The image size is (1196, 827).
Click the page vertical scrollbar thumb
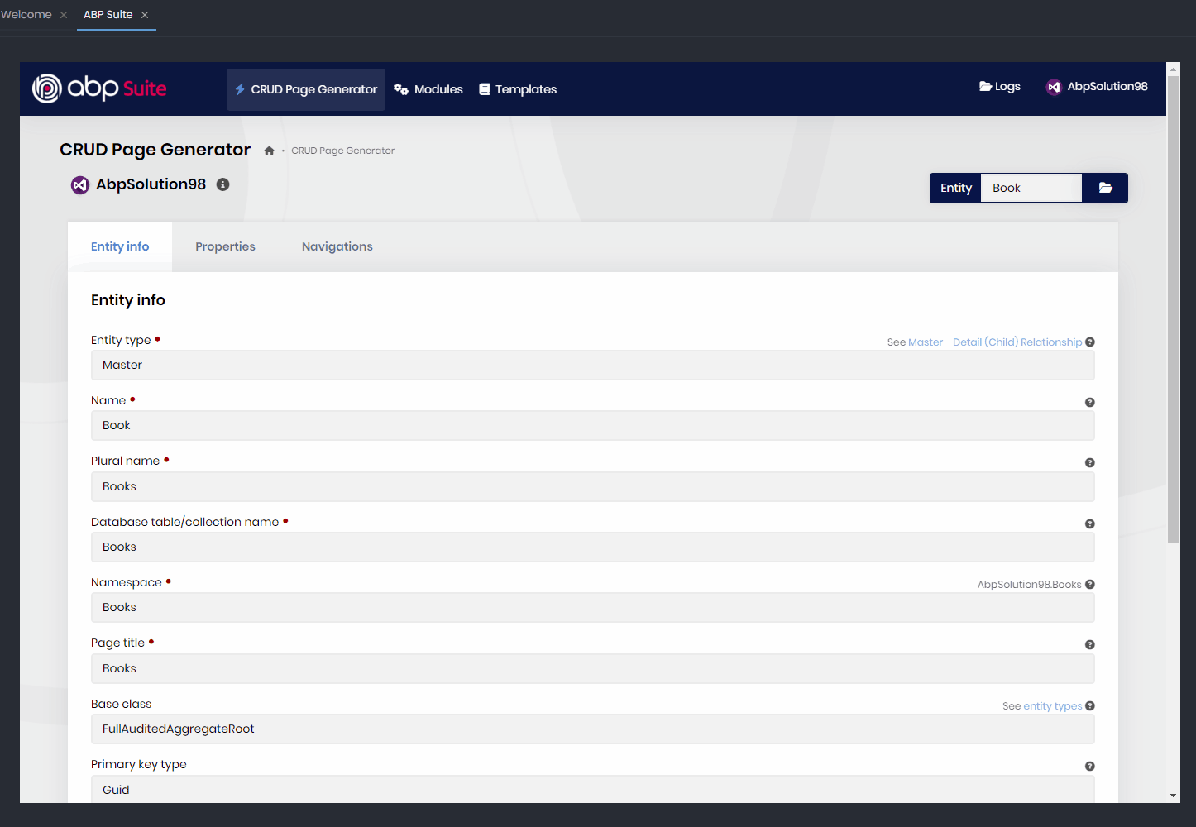click(1174, 310)
